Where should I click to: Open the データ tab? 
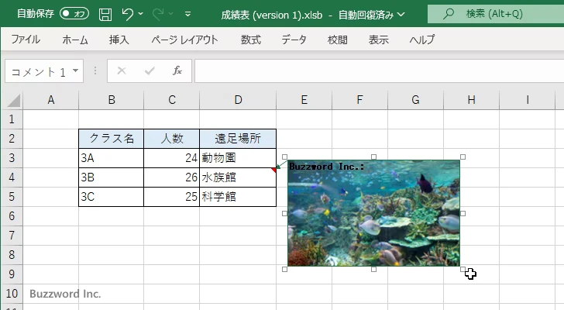tap(294, 40)
